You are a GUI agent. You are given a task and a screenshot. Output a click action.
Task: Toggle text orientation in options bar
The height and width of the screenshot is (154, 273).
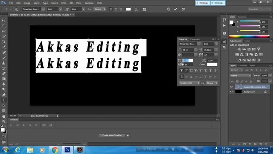click(x=16, y=9)
